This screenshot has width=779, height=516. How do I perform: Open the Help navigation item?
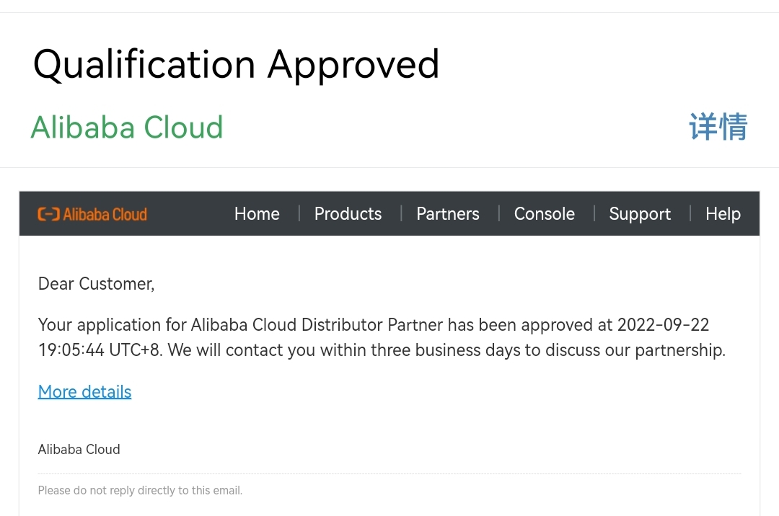point(723,214)
